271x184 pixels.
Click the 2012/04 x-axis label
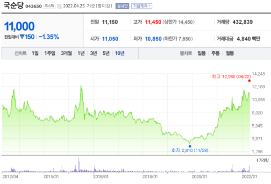click(x=10, y=177)
